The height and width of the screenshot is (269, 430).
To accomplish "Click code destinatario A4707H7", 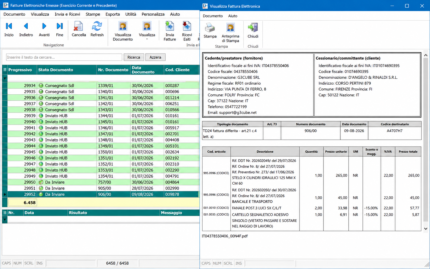I will pos(394,131).
